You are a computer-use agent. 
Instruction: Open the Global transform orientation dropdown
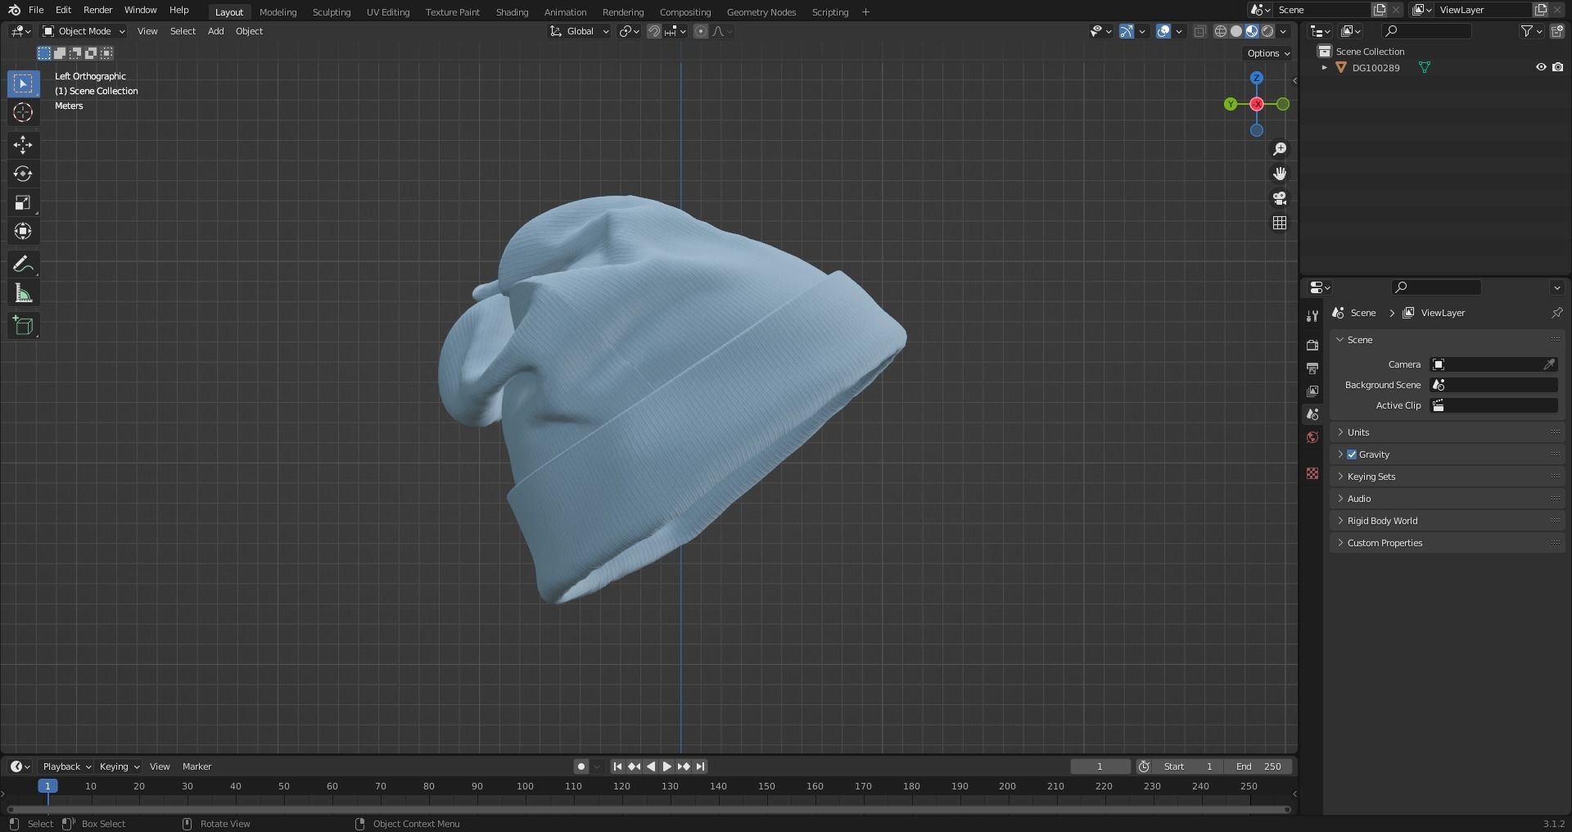click(579, 31)
